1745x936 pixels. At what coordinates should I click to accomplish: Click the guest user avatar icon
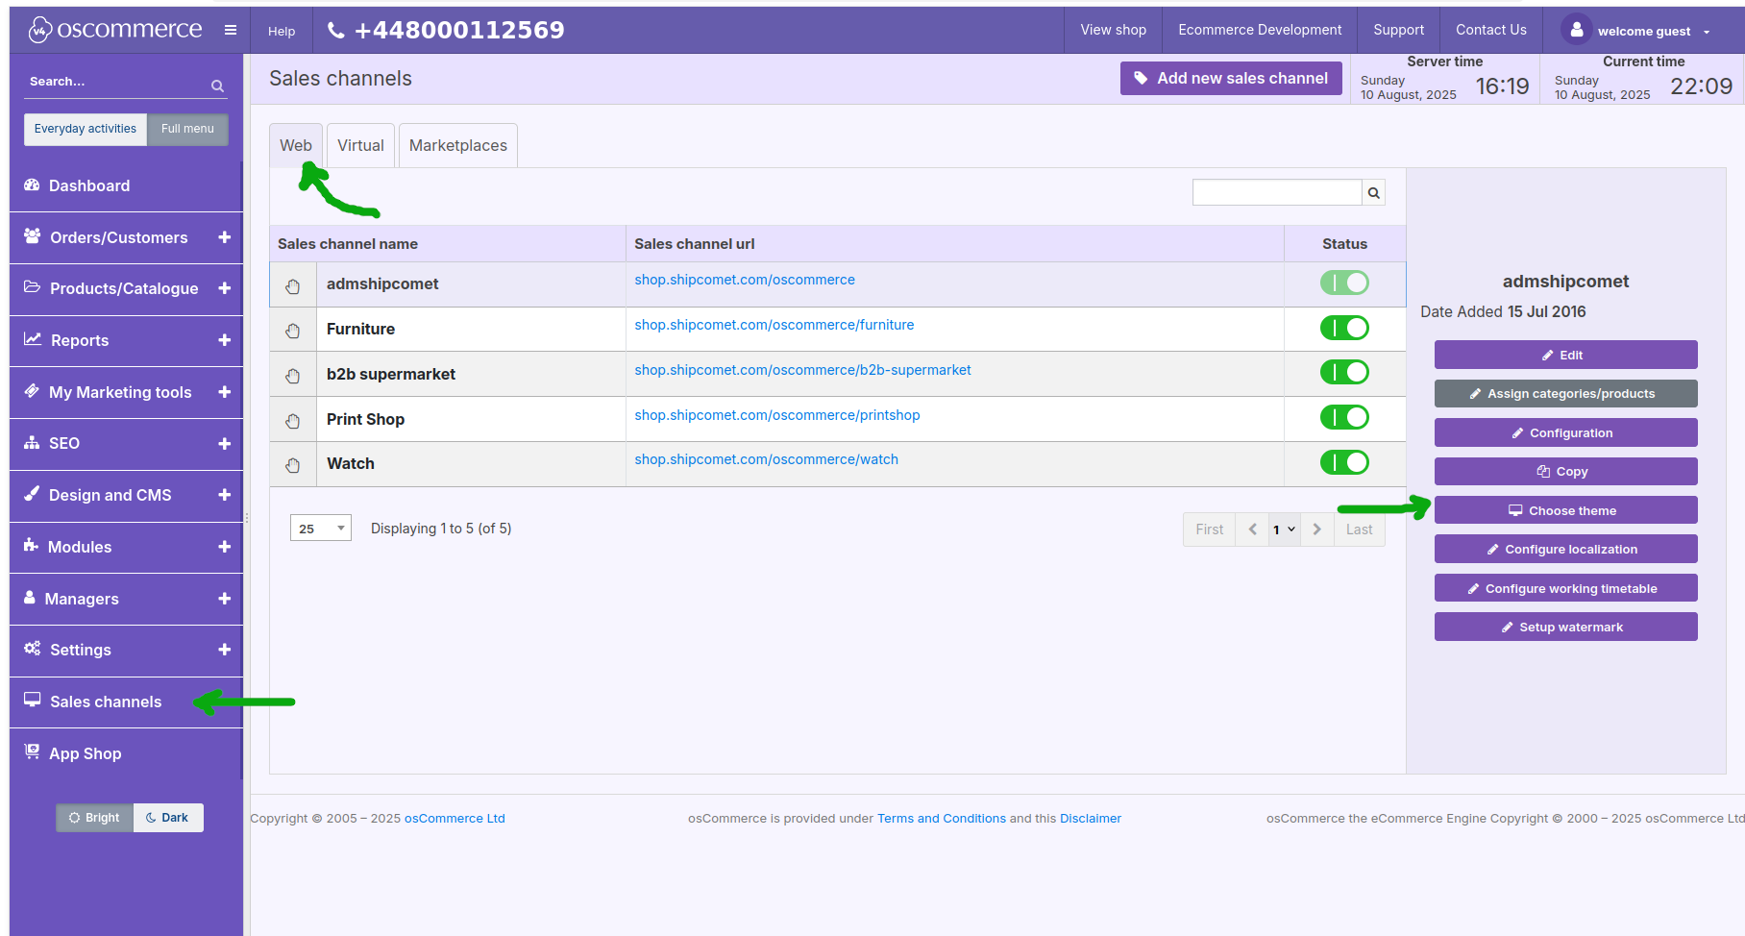[x=1576, y=30]
